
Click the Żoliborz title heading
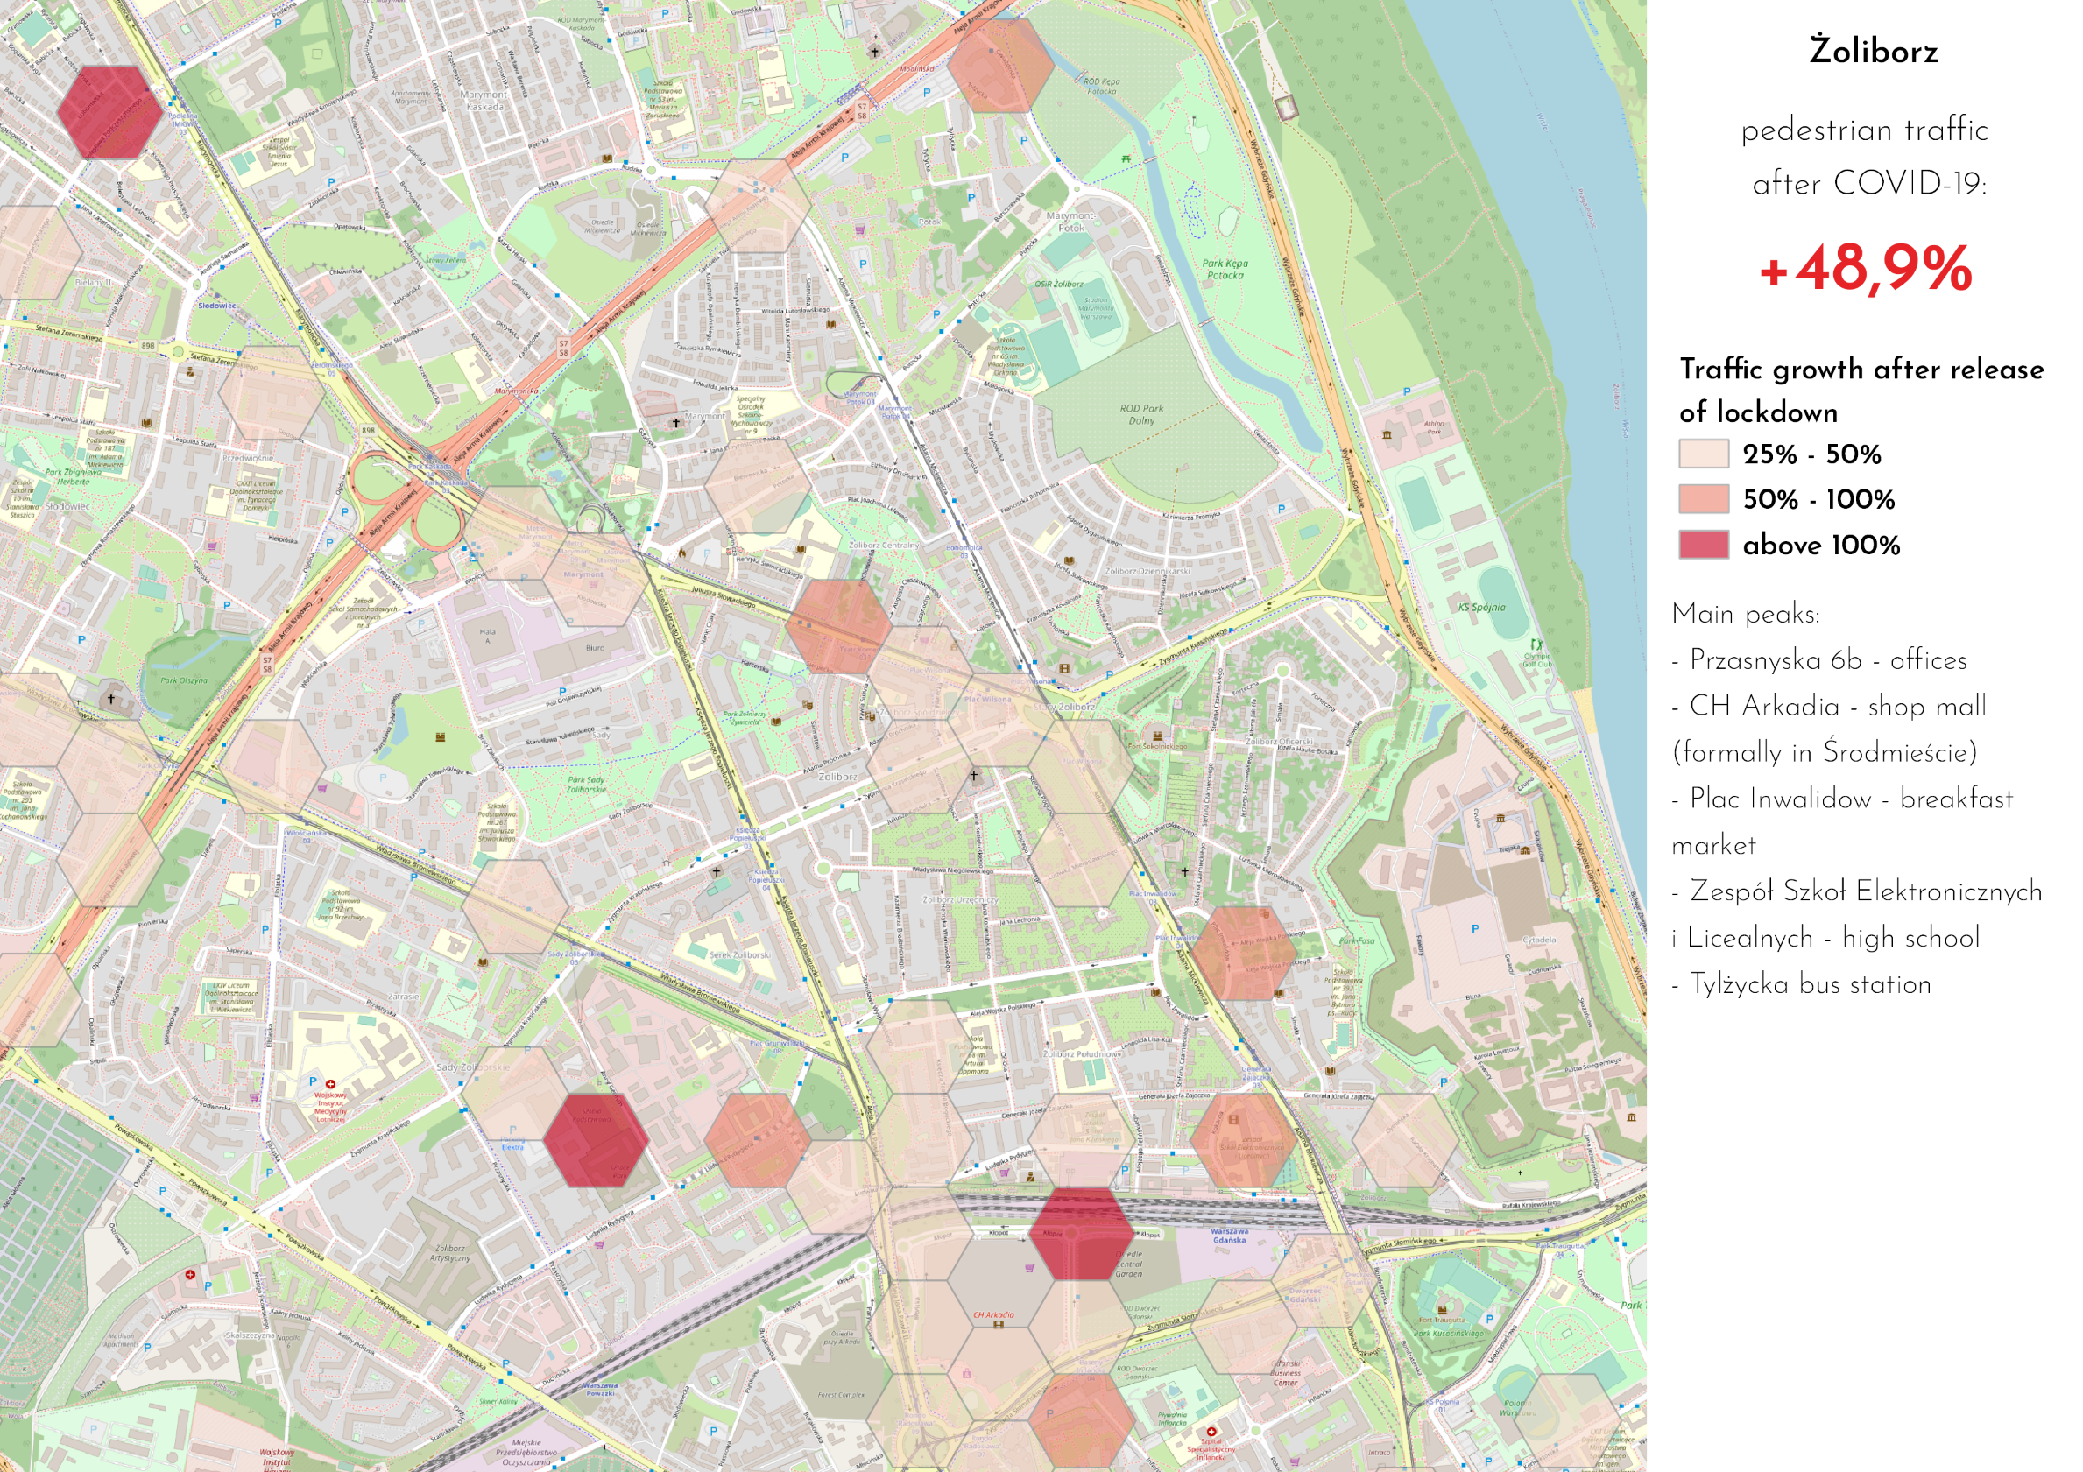(1874, 51)
